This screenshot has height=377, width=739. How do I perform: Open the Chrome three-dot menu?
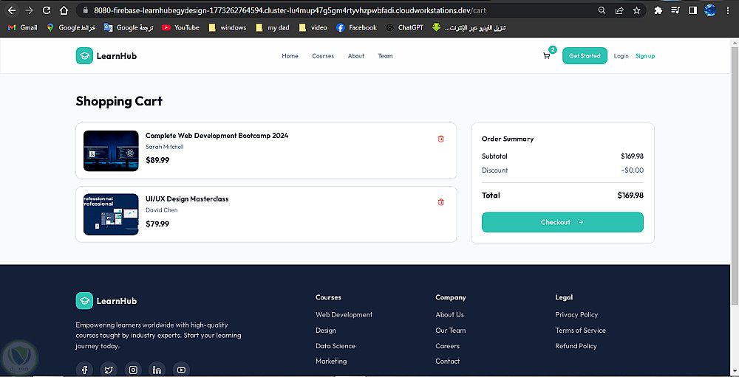click(x=727, y=10)
